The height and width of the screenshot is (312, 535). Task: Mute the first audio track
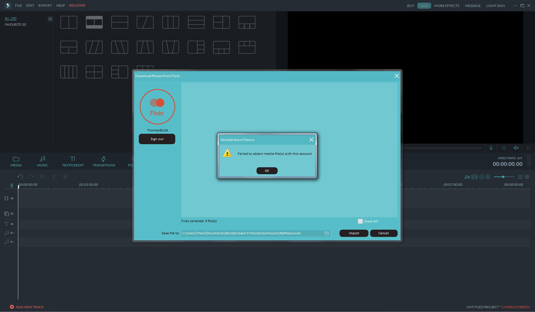(12, 233)
